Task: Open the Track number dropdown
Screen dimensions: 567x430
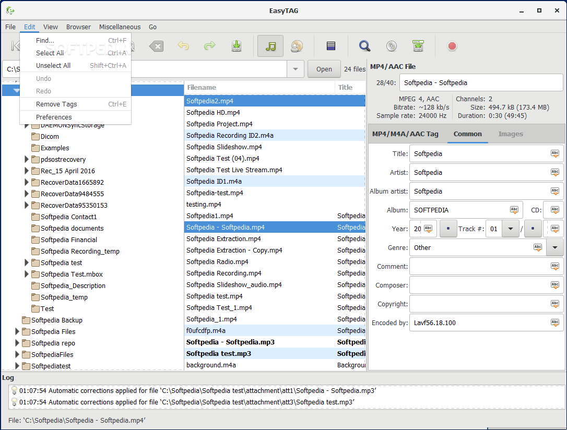Action: click(x=511, y=229)
